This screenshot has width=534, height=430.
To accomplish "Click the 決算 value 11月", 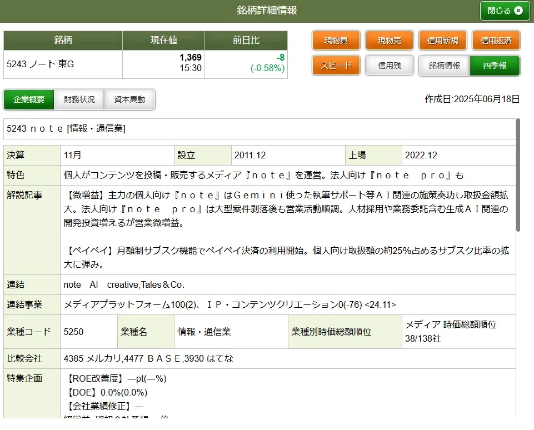I will pos(73,155).
